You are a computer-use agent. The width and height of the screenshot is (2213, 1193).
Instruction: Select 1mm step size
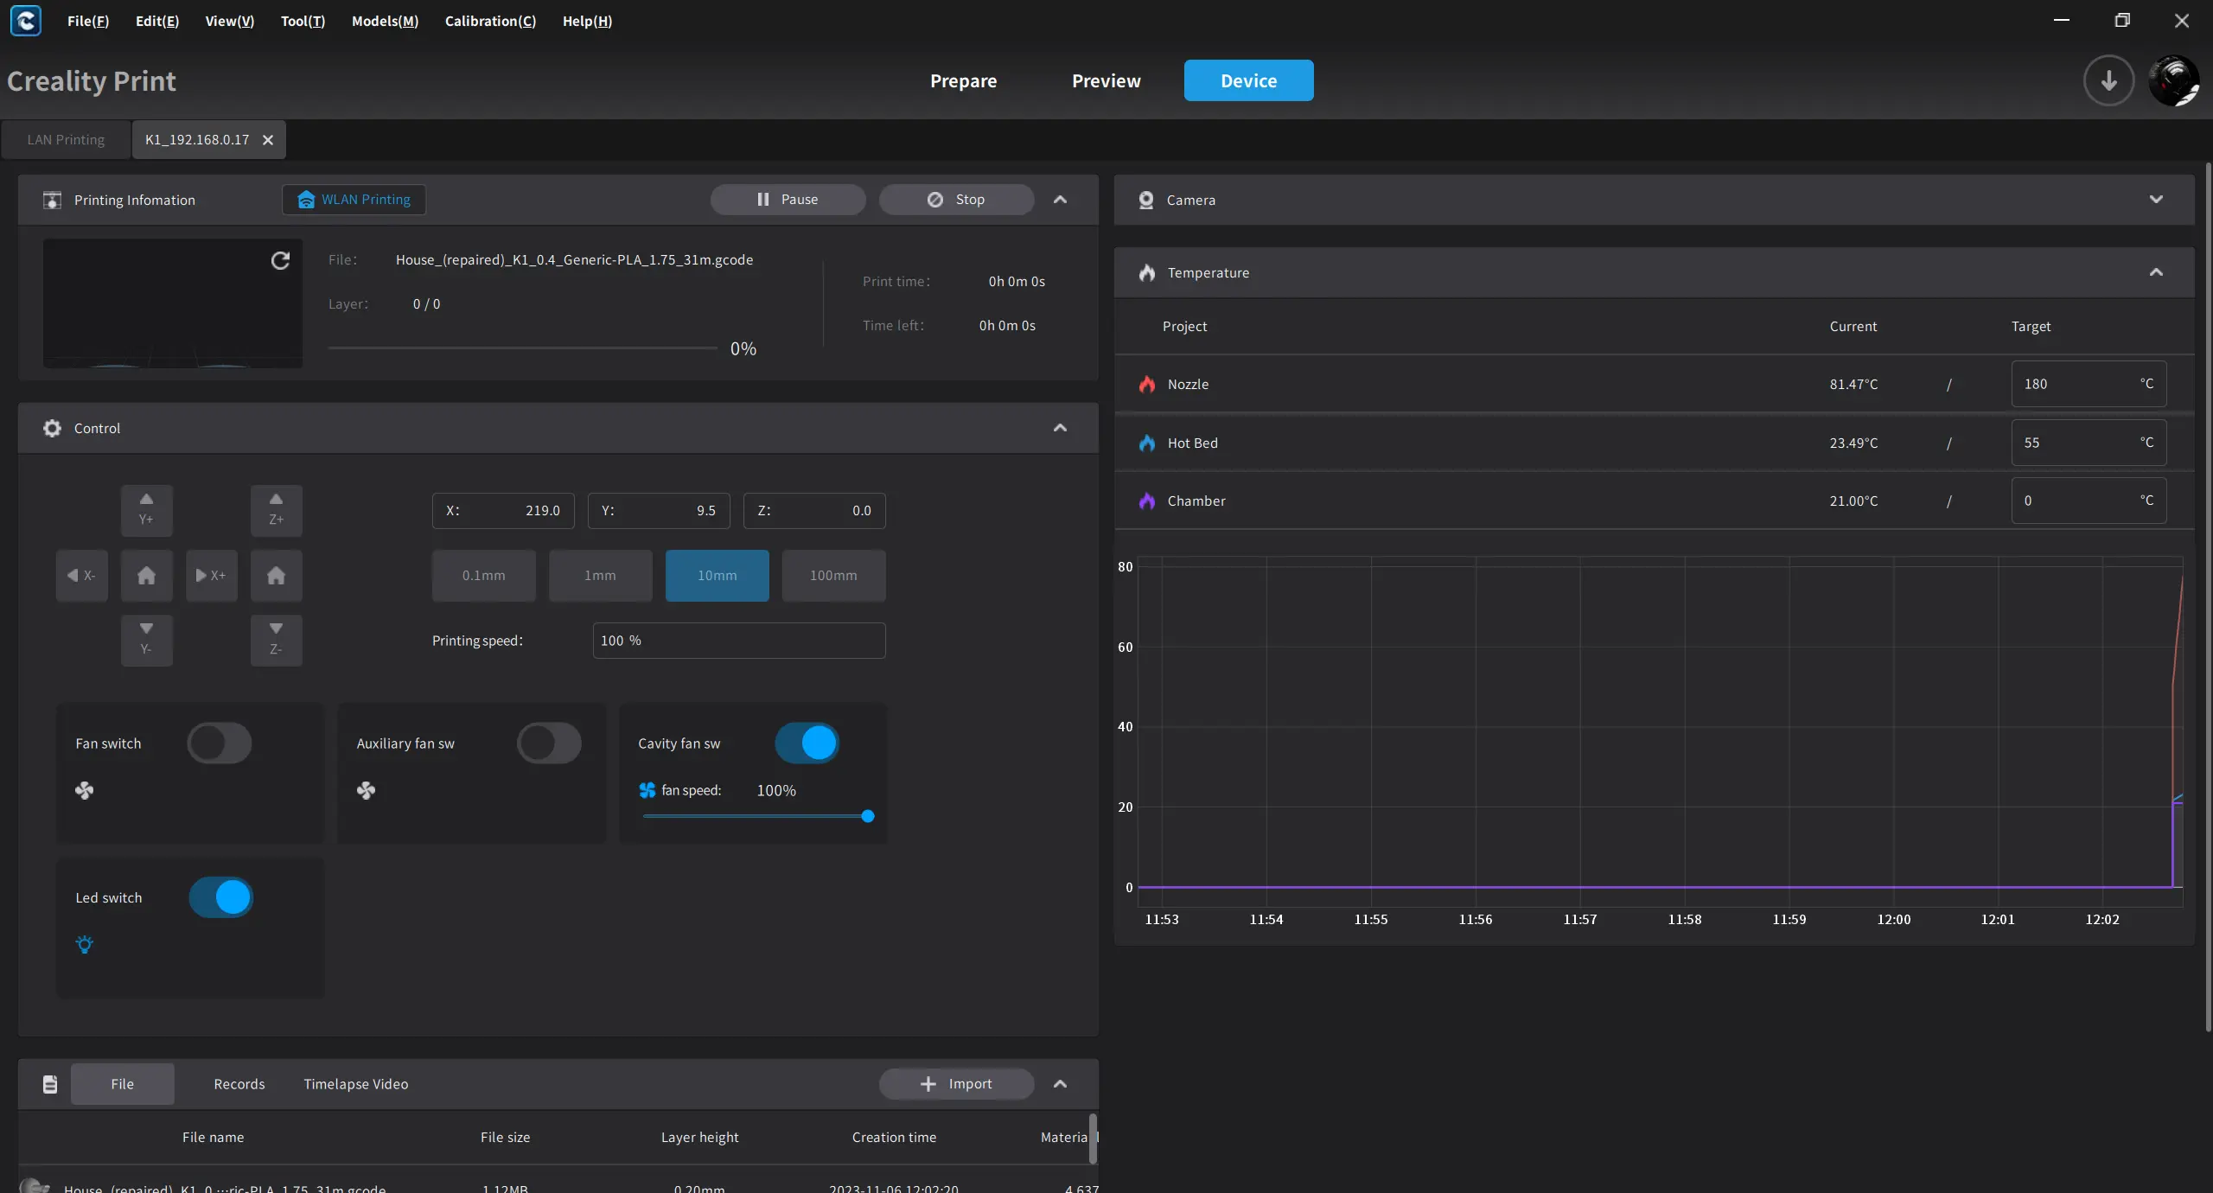[600, 576]
